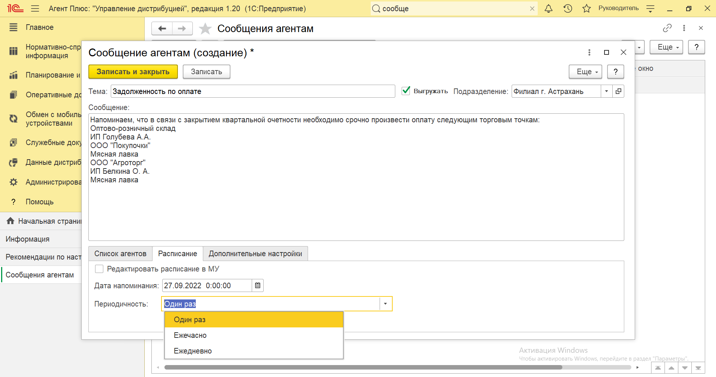The image size is (716, 377).
Task: Switch to Рекомендации по настройке page
Action: coord(41,257)
